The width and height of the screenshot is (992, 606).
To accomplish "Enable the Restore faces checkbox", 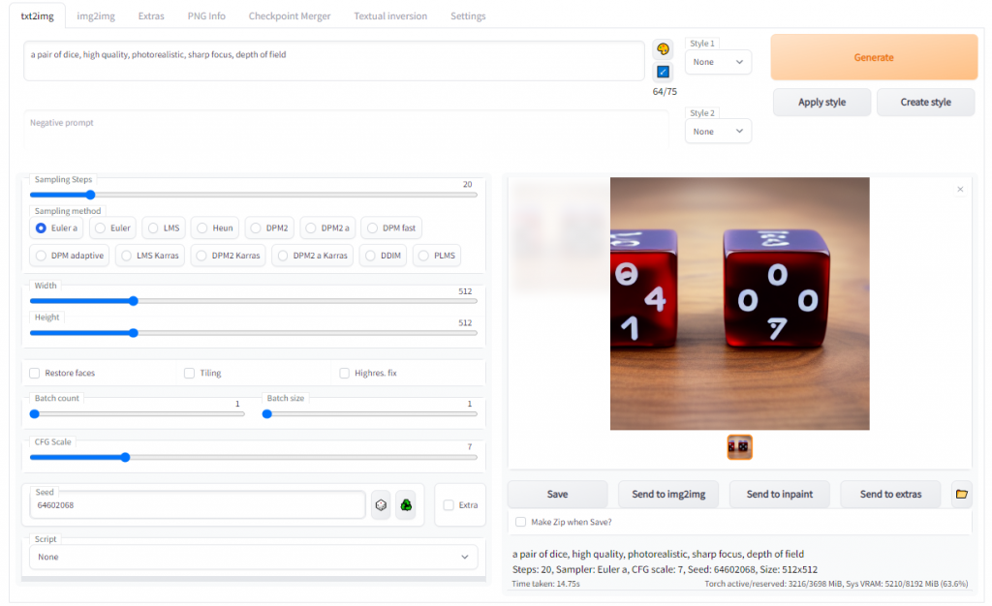I will point(35,373).
